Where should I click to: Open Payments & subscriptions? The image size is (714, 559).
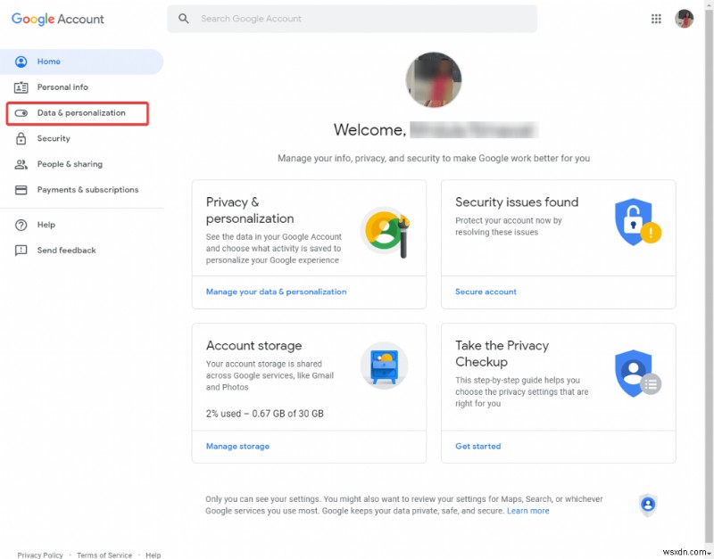click(x=87, y=190)
